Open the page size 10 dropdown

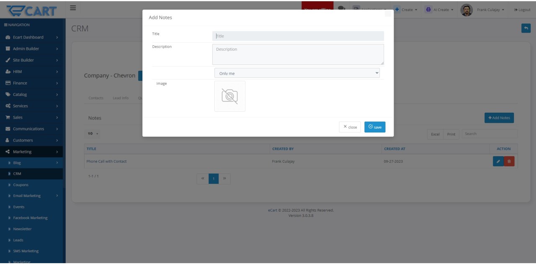point(93,134)
